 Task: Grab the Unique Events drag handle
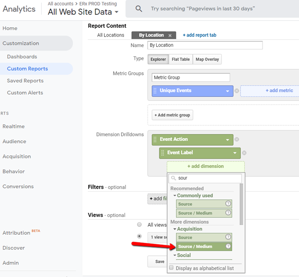point(155,91)
